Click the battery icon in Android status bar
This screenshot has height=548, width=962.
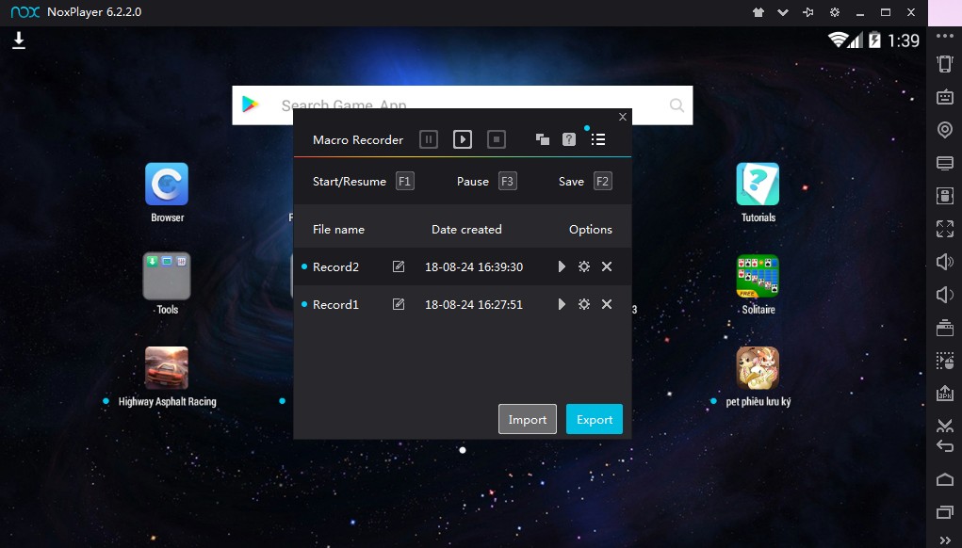click(875, 40)
